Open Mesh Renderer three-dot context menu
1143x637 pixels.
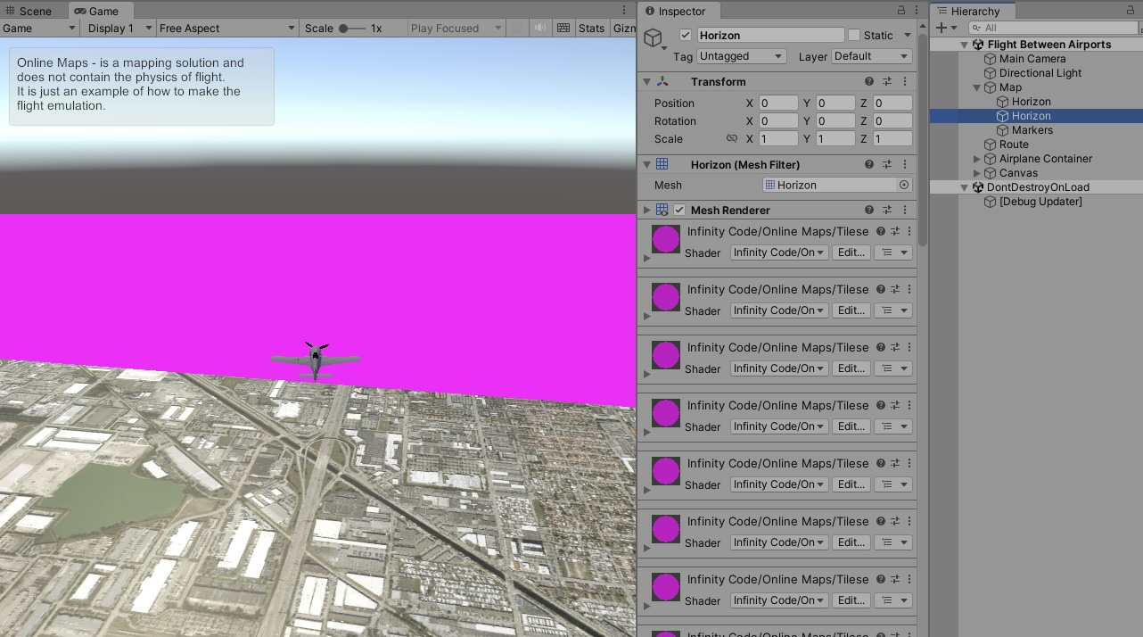click(x=905, y=210)
